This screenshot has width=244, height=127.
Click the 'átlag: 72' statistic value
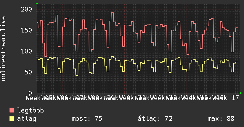click(x=155, y=119)
